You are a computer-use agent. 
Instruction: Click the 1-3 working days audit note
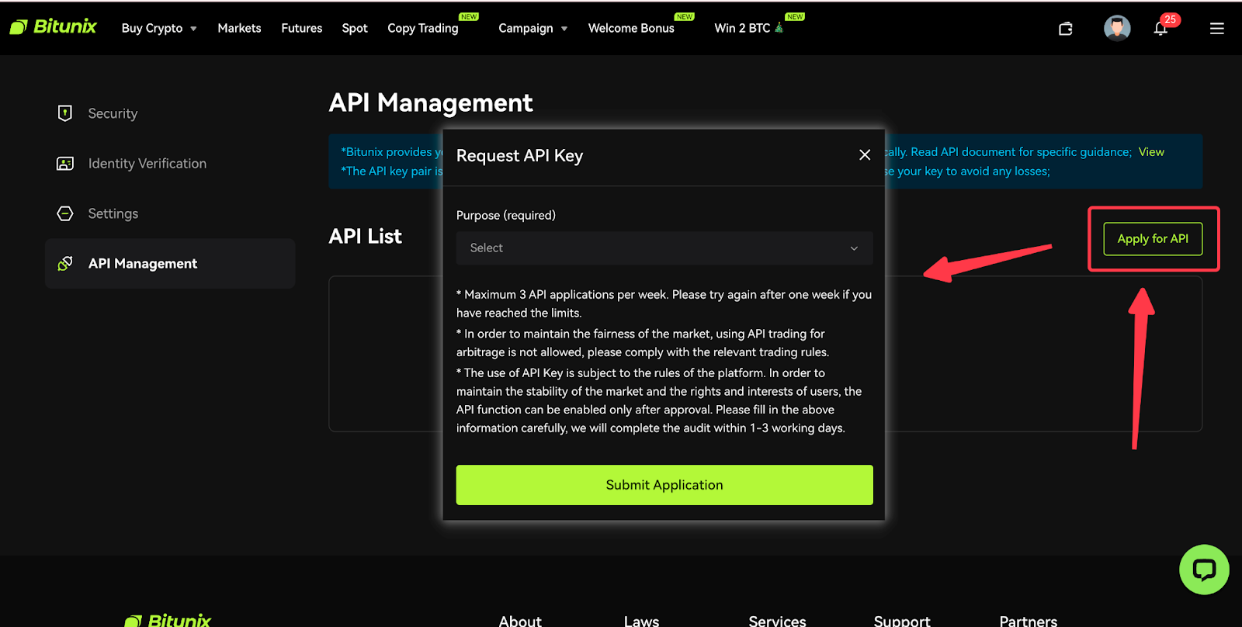[659, 400]
